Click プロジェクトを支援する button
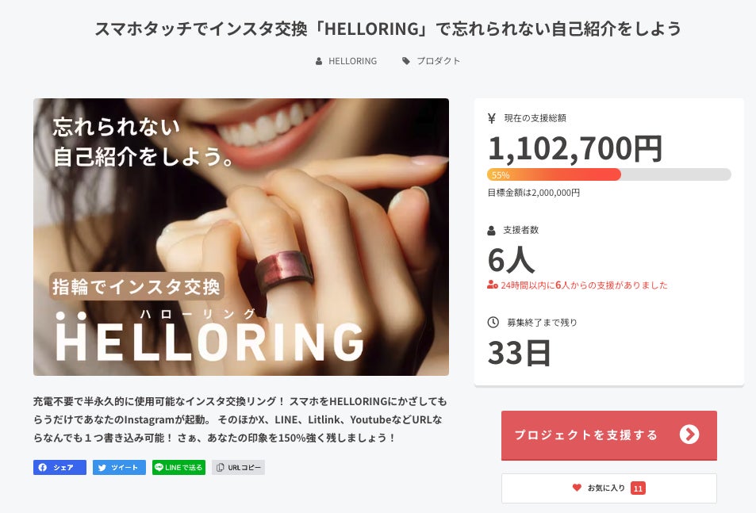 [609, 435]
